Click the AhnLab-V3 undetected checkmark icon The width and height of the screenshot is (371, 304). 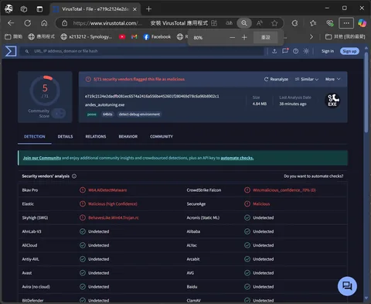[x=83, y=231]
